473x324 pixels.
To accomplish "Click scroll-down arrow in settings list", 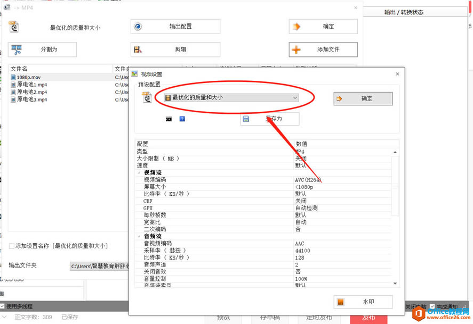I will (395, 284).
